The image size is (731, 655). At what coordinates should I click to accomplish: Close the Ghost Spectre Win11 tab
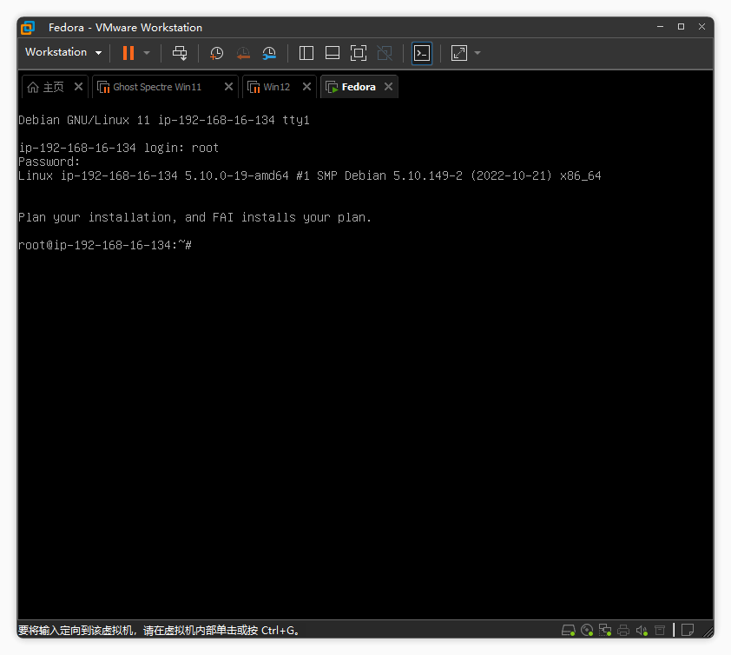coord(228,87)
